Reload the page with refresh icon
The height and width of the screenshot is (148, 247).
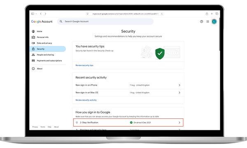[x=162, y=14]
